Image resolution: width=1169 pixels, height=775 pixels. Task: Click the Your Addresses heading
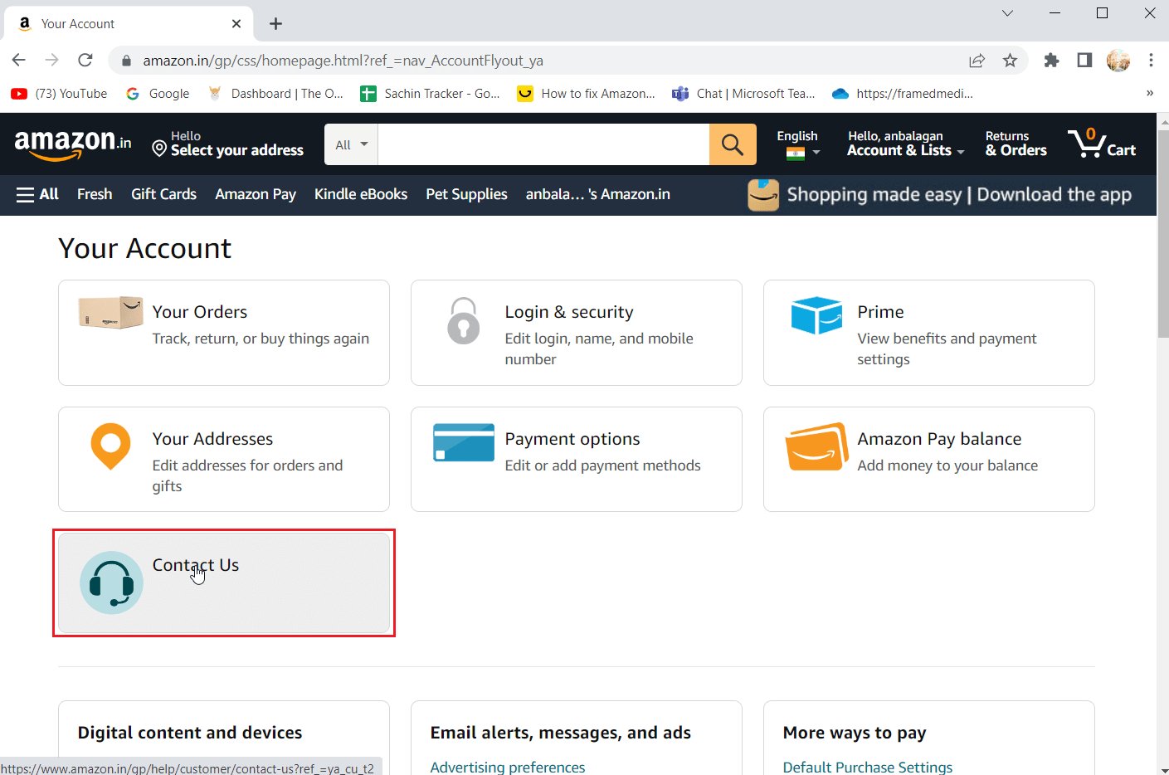click(212, 439)
